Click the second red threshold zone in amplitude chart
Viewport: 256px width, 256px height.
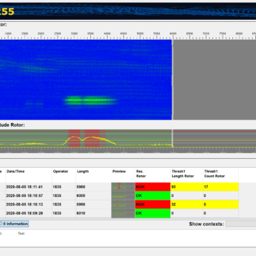coord(92,138)
